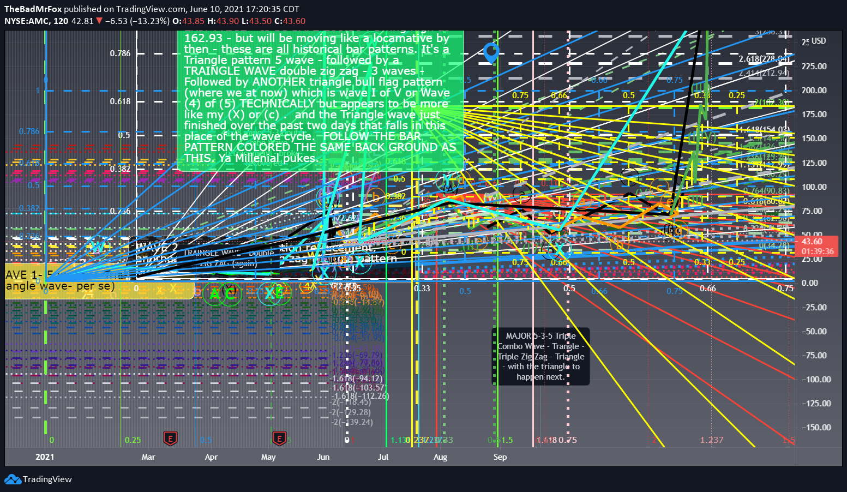The width and height of the screenshot is (847, 492).
Task: Click the close value C:43.60
Action: click(x=290, y=21)
